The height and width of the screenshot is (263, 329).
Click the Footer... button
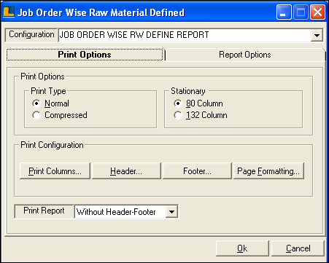(x=197, y=171)
